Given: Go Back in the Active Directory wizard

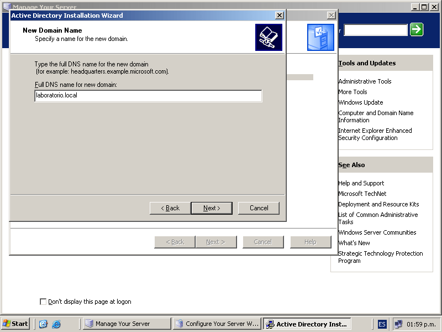Looking at the screenshot, I should tap(170, 208).
